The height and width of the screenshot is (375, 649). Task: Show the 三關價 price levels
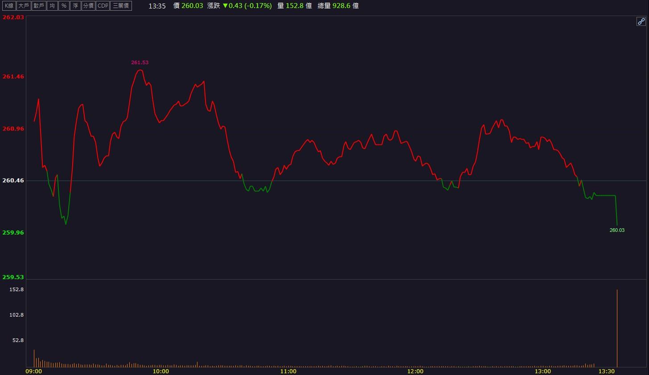point(121,6)
